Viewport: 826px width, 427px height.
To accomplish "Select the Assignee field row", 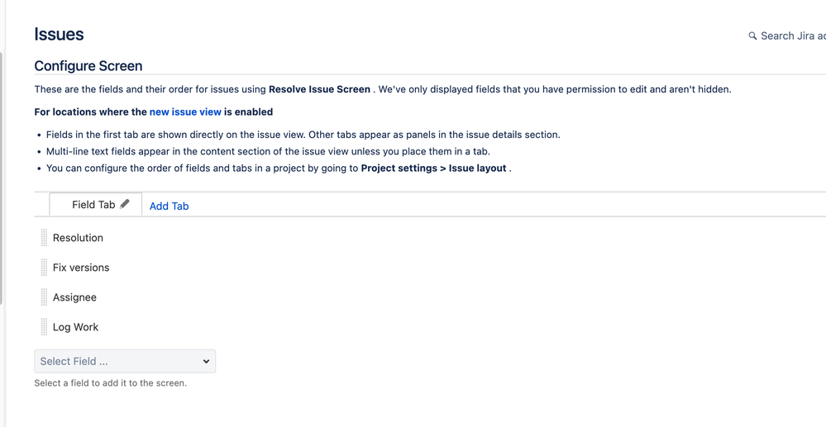I will coord(74,297).
